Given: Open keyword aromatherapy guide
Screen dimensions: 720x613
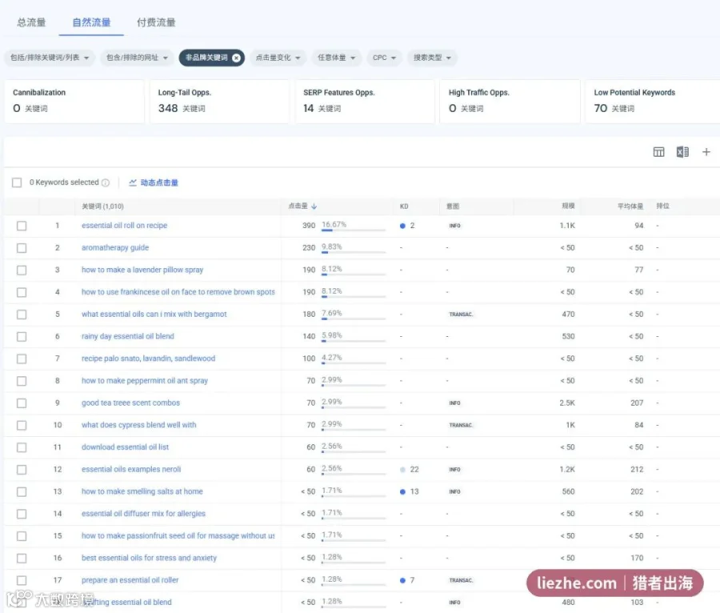Looking at the screenshot, I should click(x=115, y=247).
